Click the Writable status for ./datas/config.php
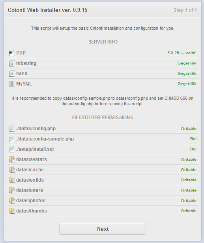Image resolution: width=204 pixels, height=243 pixels. tap(188, 129)
